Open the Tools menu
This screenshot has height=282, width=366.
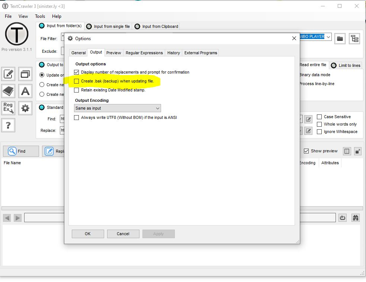pos(40,16)
